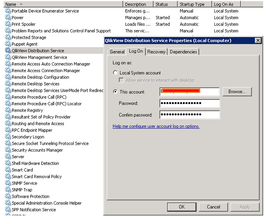Image resolution: width=265 pixels, height=217 pixels.
Task: Click the Confirm password field
Action: (x=189, y=114)
